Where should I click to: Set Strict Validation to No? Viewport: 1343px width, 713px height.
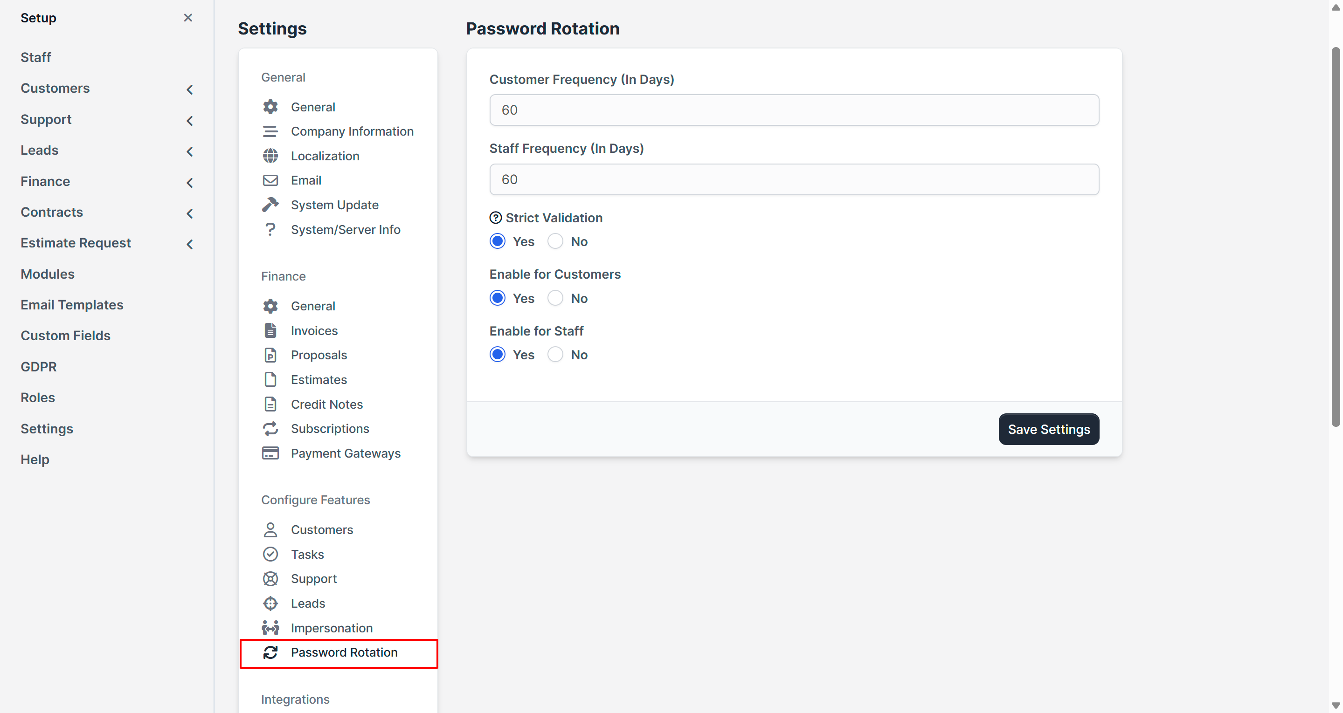(x=555, y=241)
